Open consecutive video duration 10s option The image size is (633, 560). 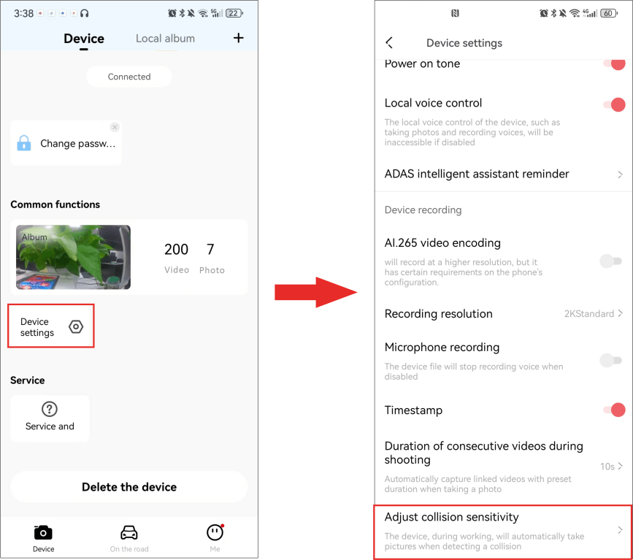point(611,467)
